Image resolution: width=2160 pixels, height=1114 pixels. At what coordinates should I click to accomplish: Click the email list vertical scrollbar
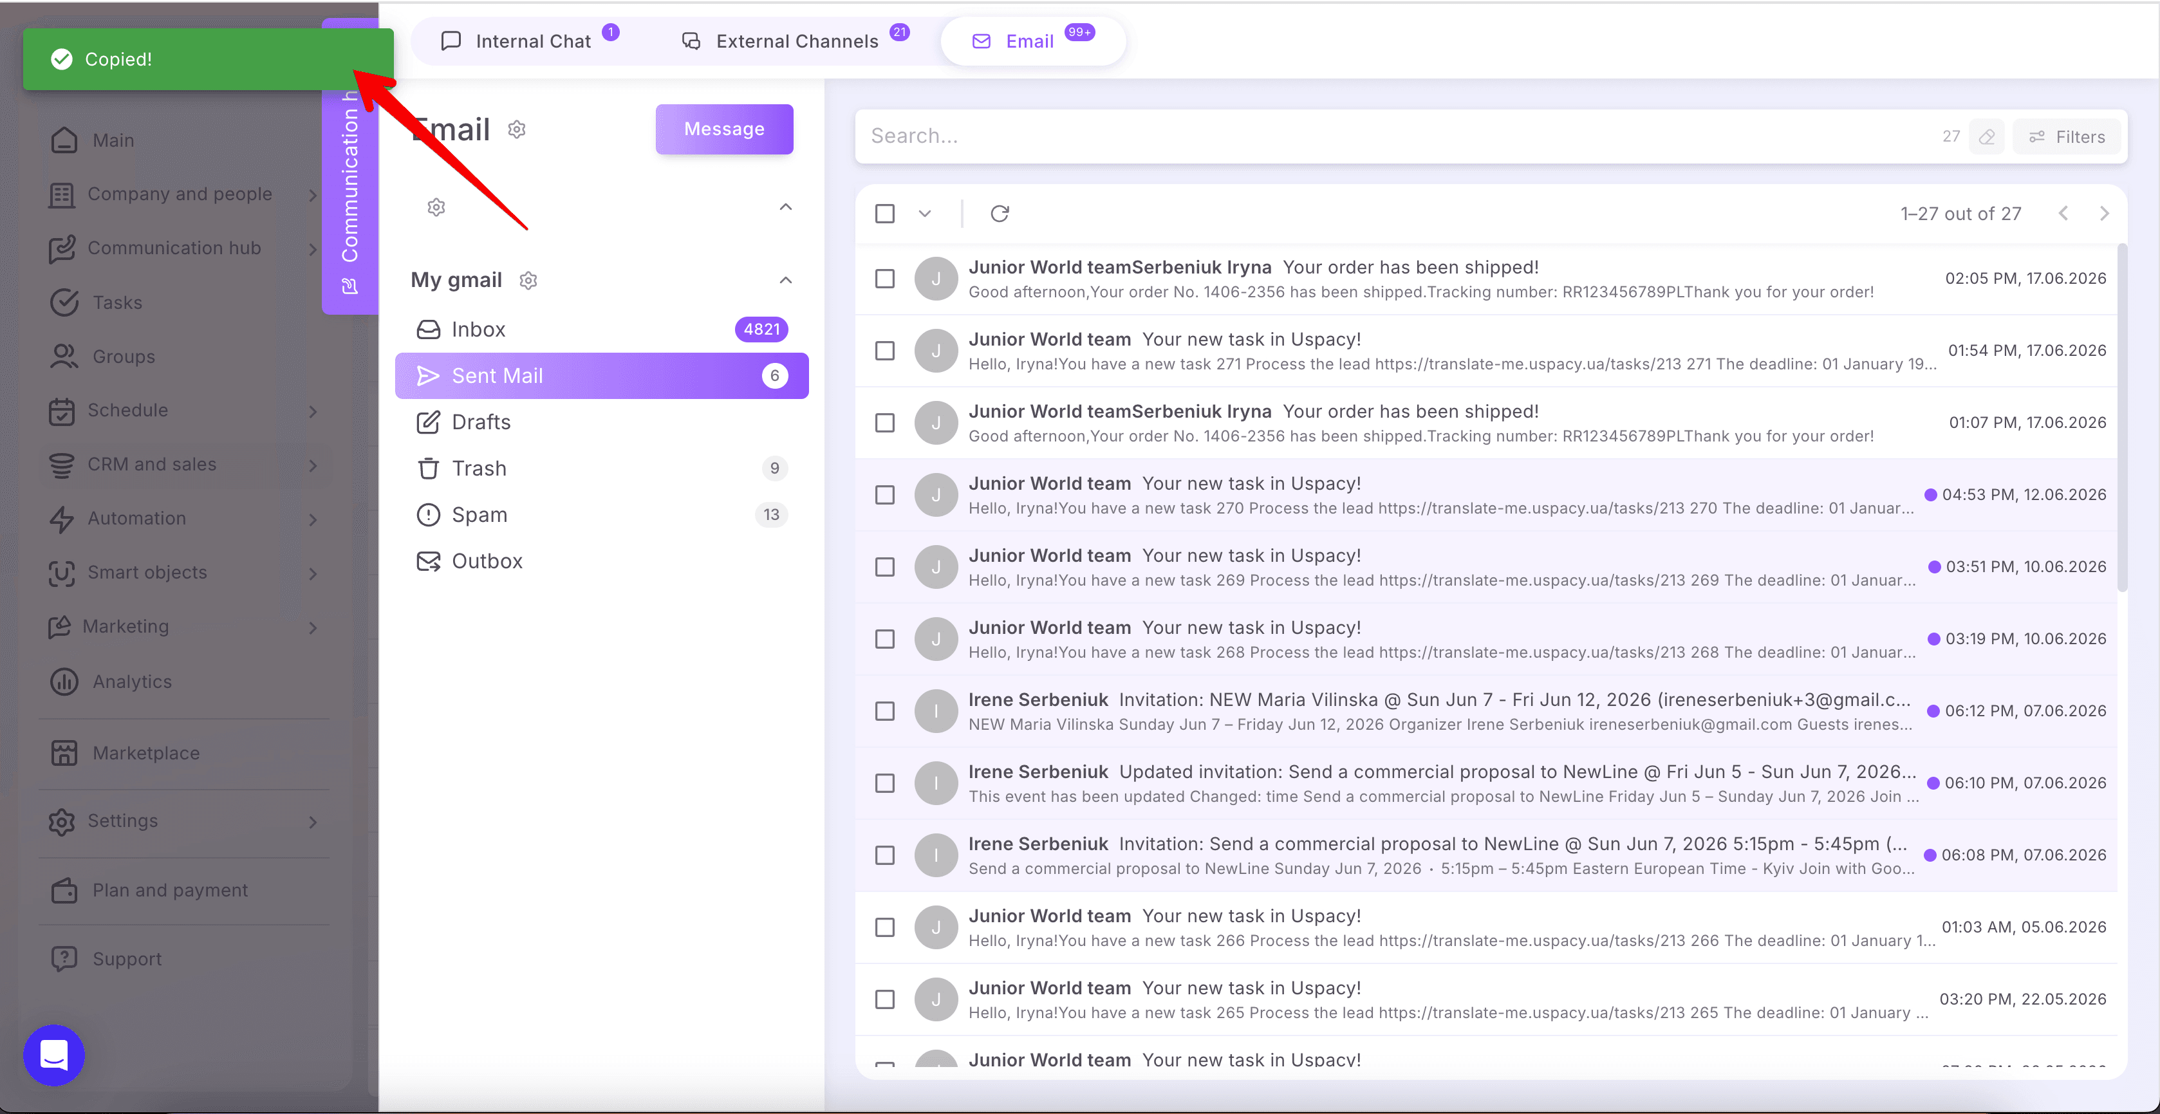coord(2122,418)
